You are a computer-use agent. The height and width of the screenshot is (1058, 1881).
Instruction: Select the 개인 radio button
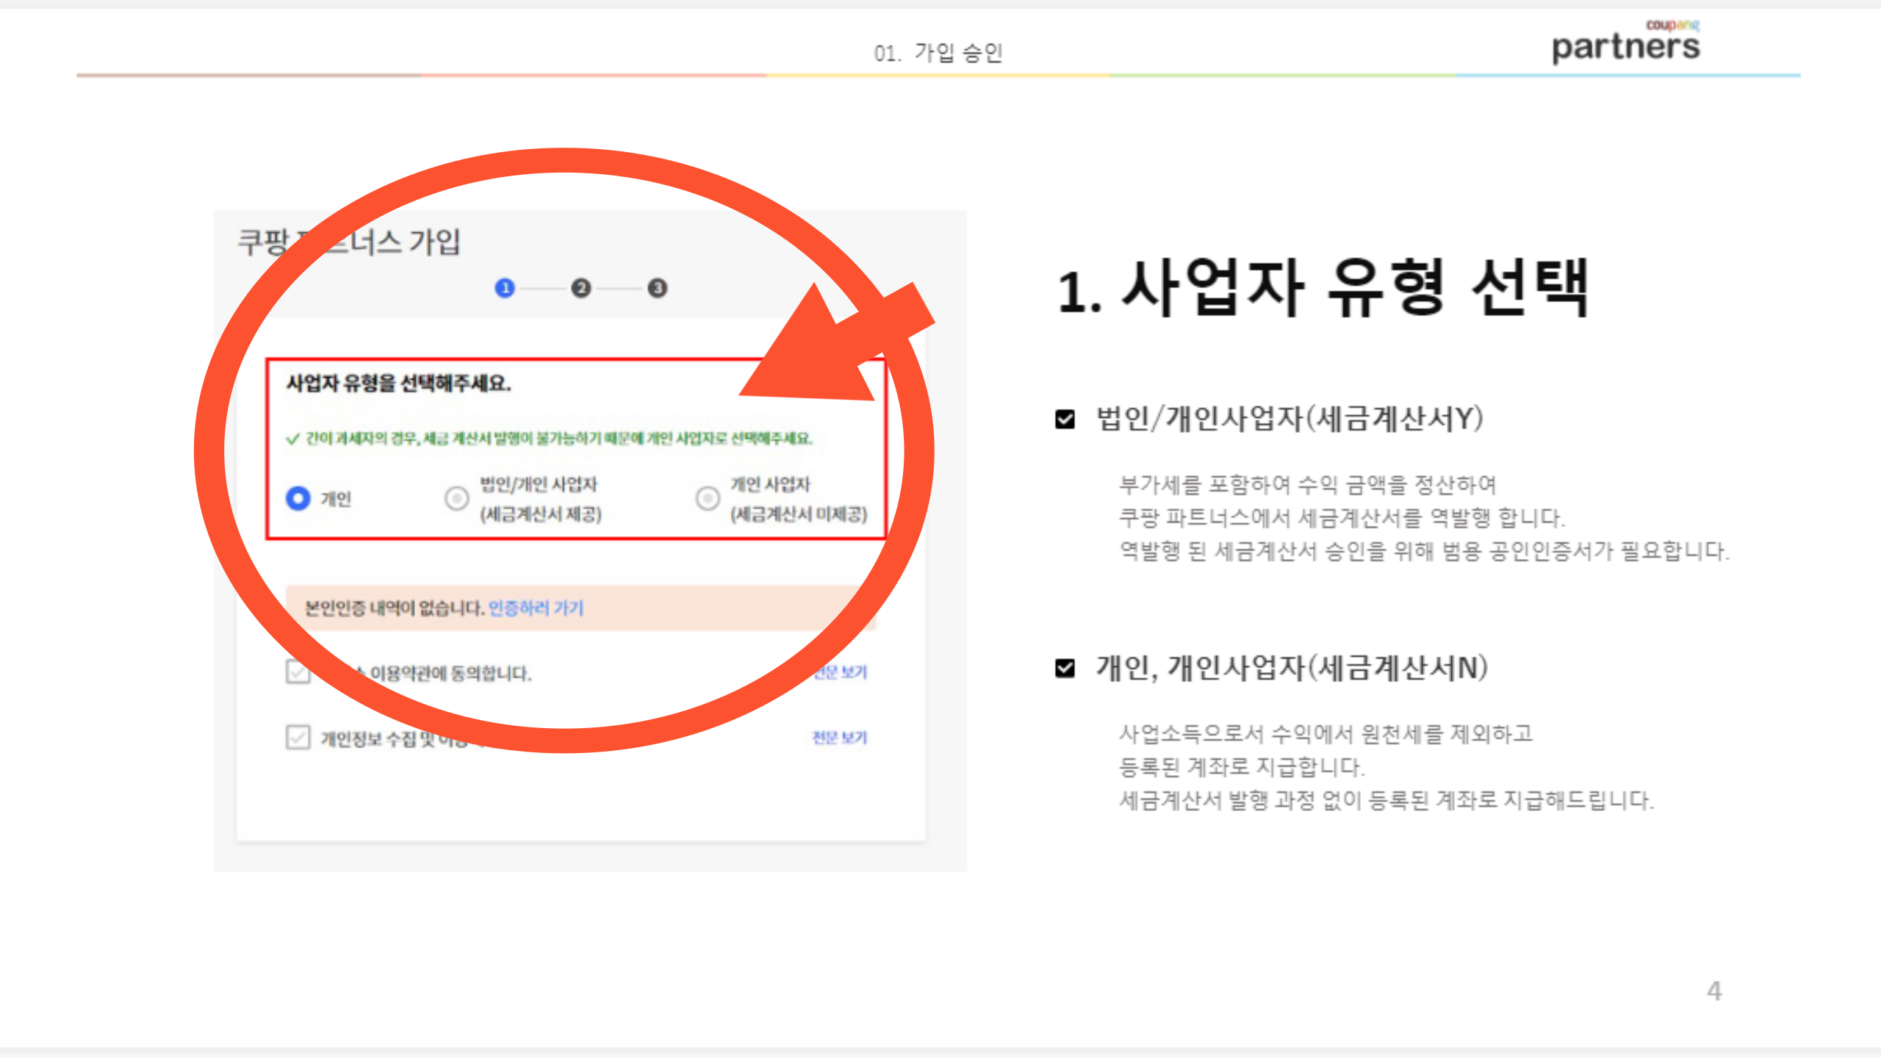298,499
